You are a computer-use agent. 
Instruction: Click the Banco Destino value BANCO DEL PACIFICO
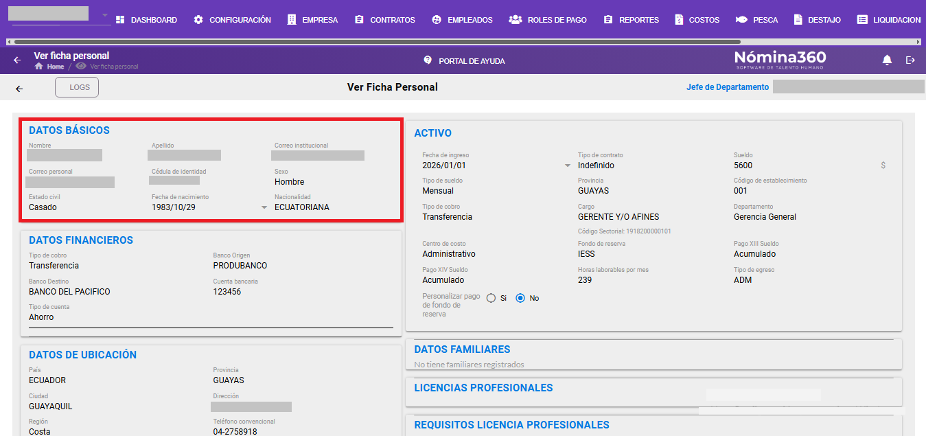(69, 292)
